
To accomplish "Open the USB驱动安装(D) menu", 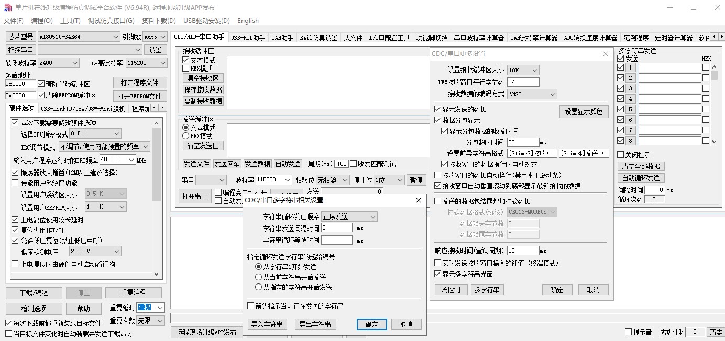I will coord(206,21).
